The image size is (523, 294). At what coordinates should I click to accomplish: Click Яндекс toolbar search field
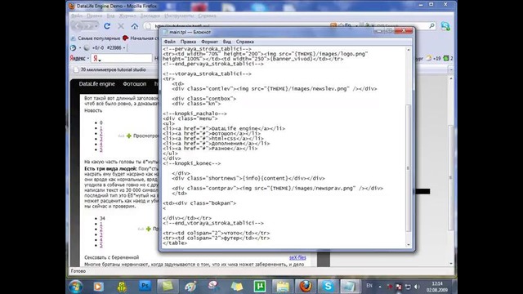coord(122,58)
